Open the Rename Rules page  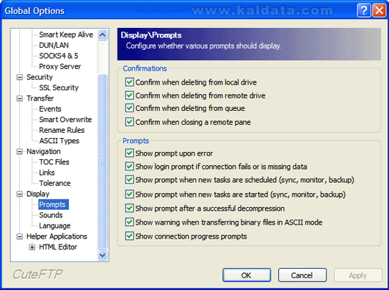tap(62, 130)
